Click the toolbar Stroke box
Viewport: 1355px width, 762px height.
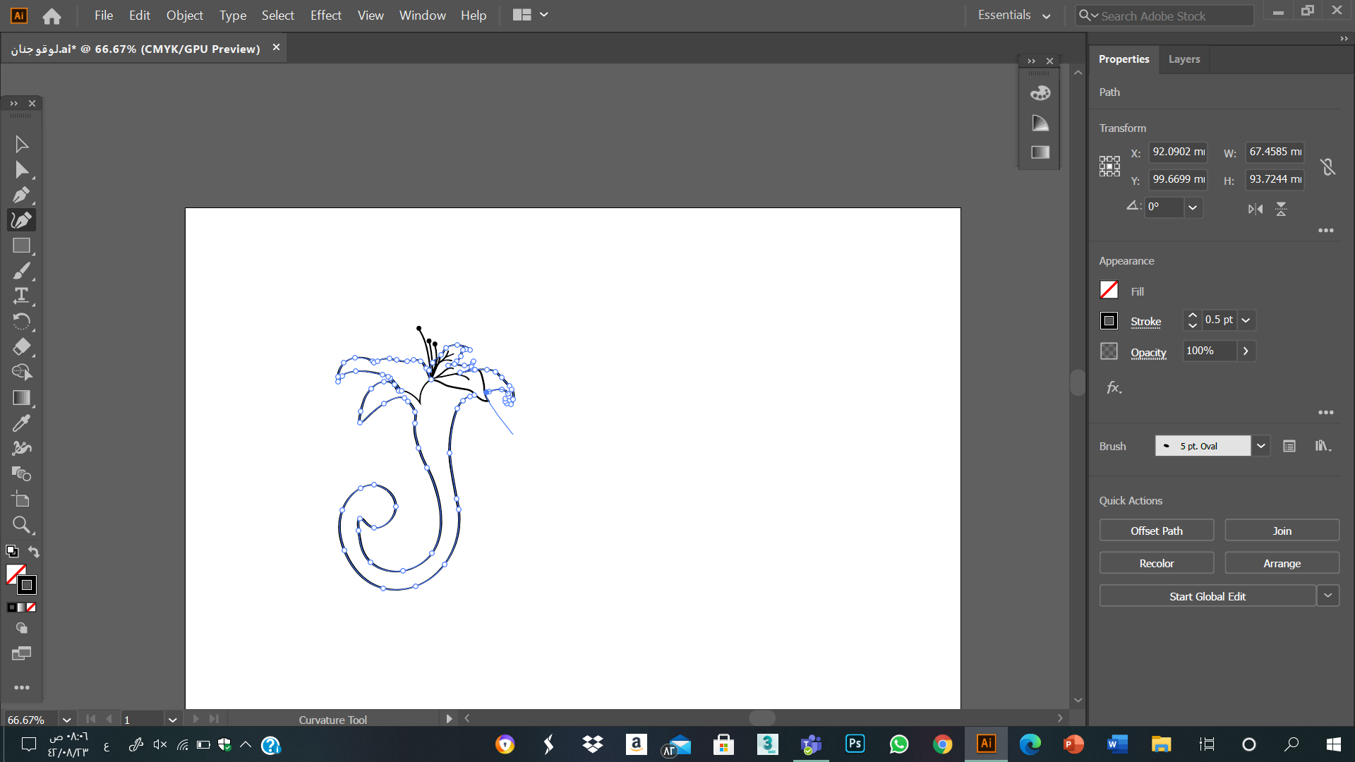(27, 585)
